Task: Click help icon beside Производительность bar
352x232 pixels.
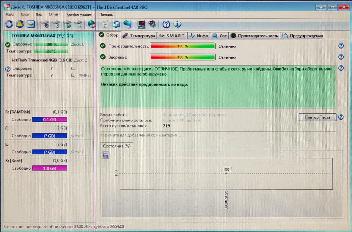Action: point(341,46)
